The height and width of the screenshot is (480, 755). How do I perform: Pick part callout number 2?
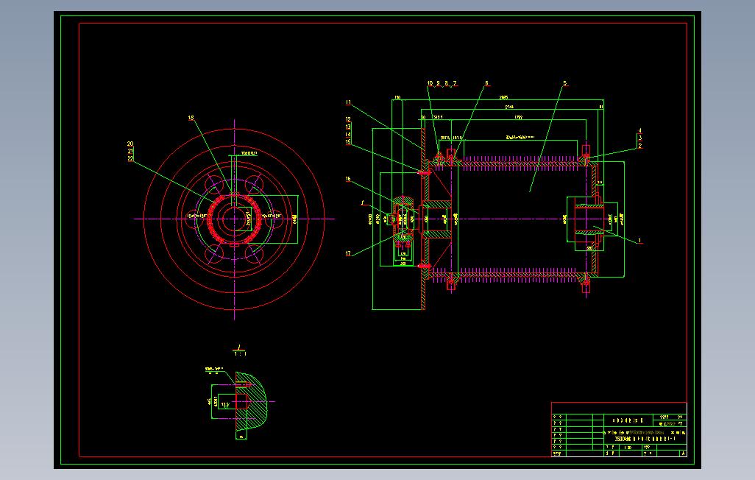click(640, 146)
